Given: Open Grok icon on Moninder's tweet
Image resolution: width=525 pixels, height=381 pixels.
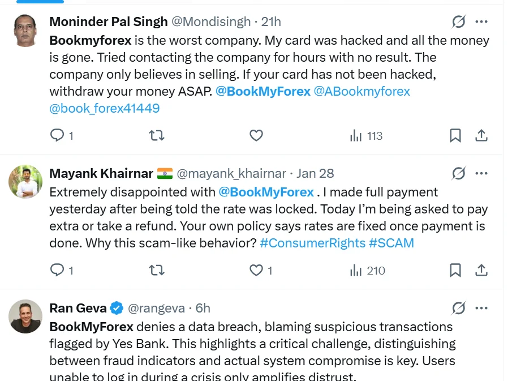Looking at the screenshot, I should [458, 22].
